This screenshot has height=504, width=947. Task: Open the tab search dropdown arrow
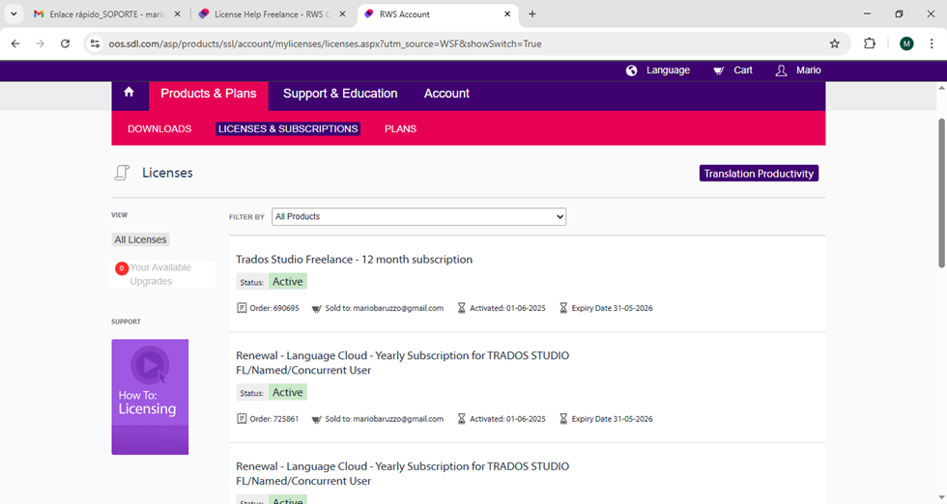(14, 14)
